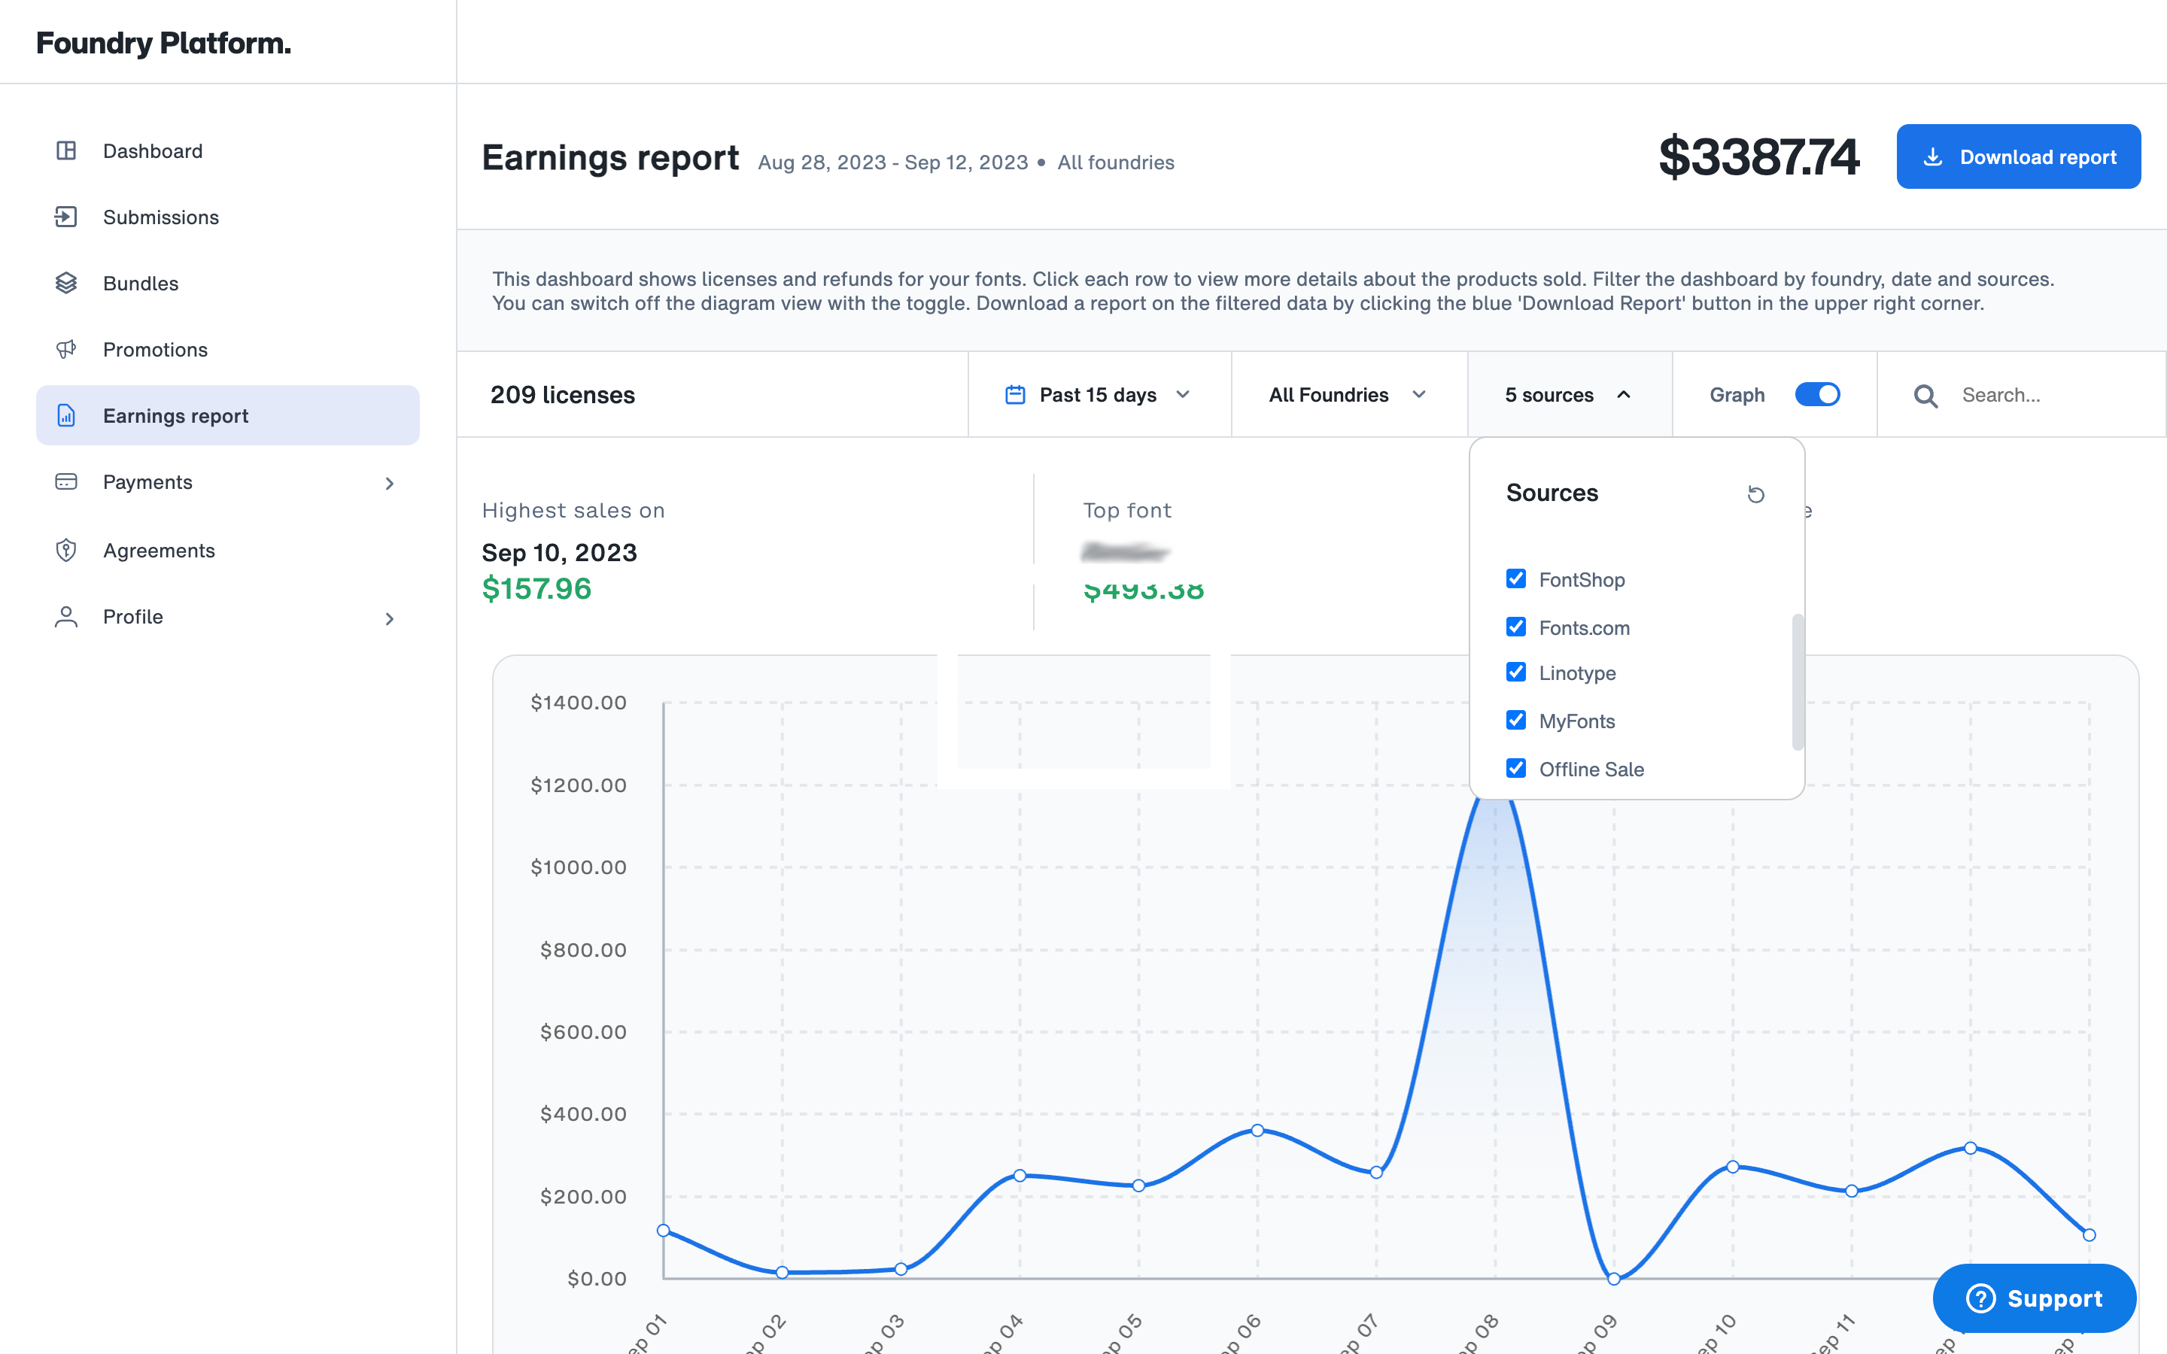Click the $157.96 highest sales amount

coord(536,588)
